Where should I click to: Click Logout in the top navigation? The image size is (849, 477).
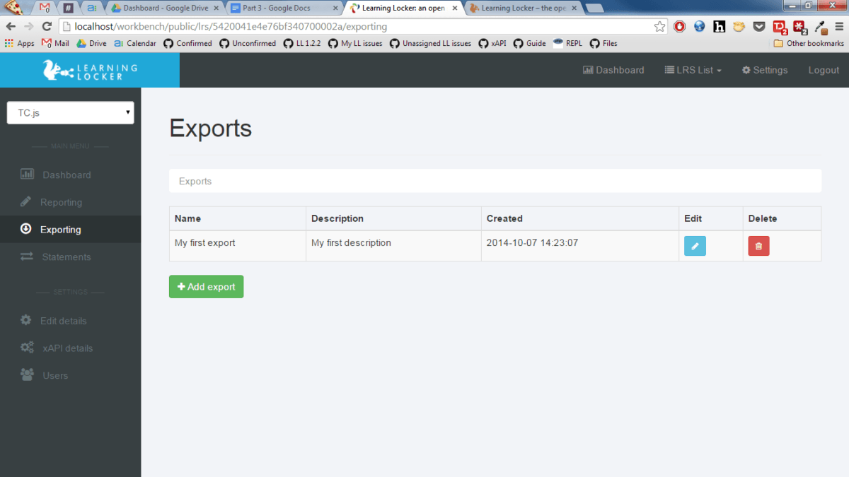[x=823, y=70]
